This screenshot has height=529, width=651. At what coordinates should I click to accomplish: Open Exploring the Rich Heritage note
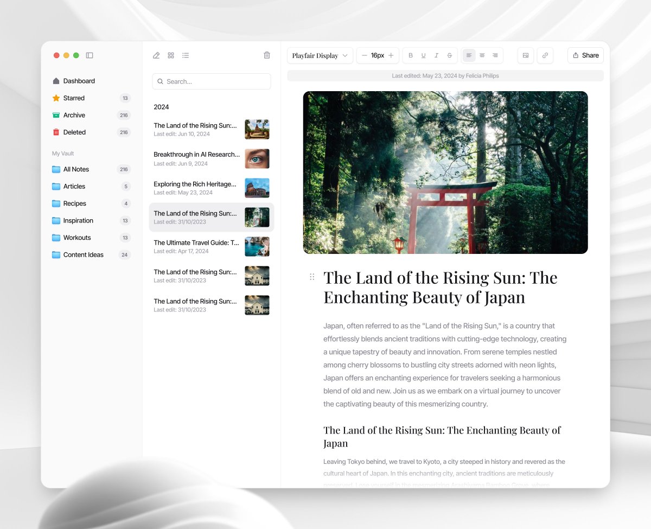(x=212, y=188)
